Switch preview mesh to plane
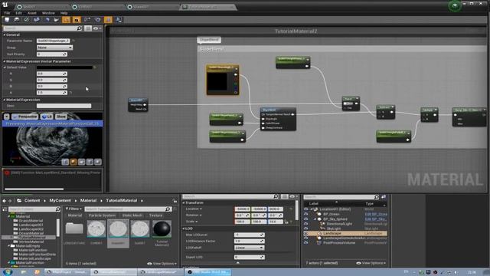The image size is (490, 276). click(81, 162)
